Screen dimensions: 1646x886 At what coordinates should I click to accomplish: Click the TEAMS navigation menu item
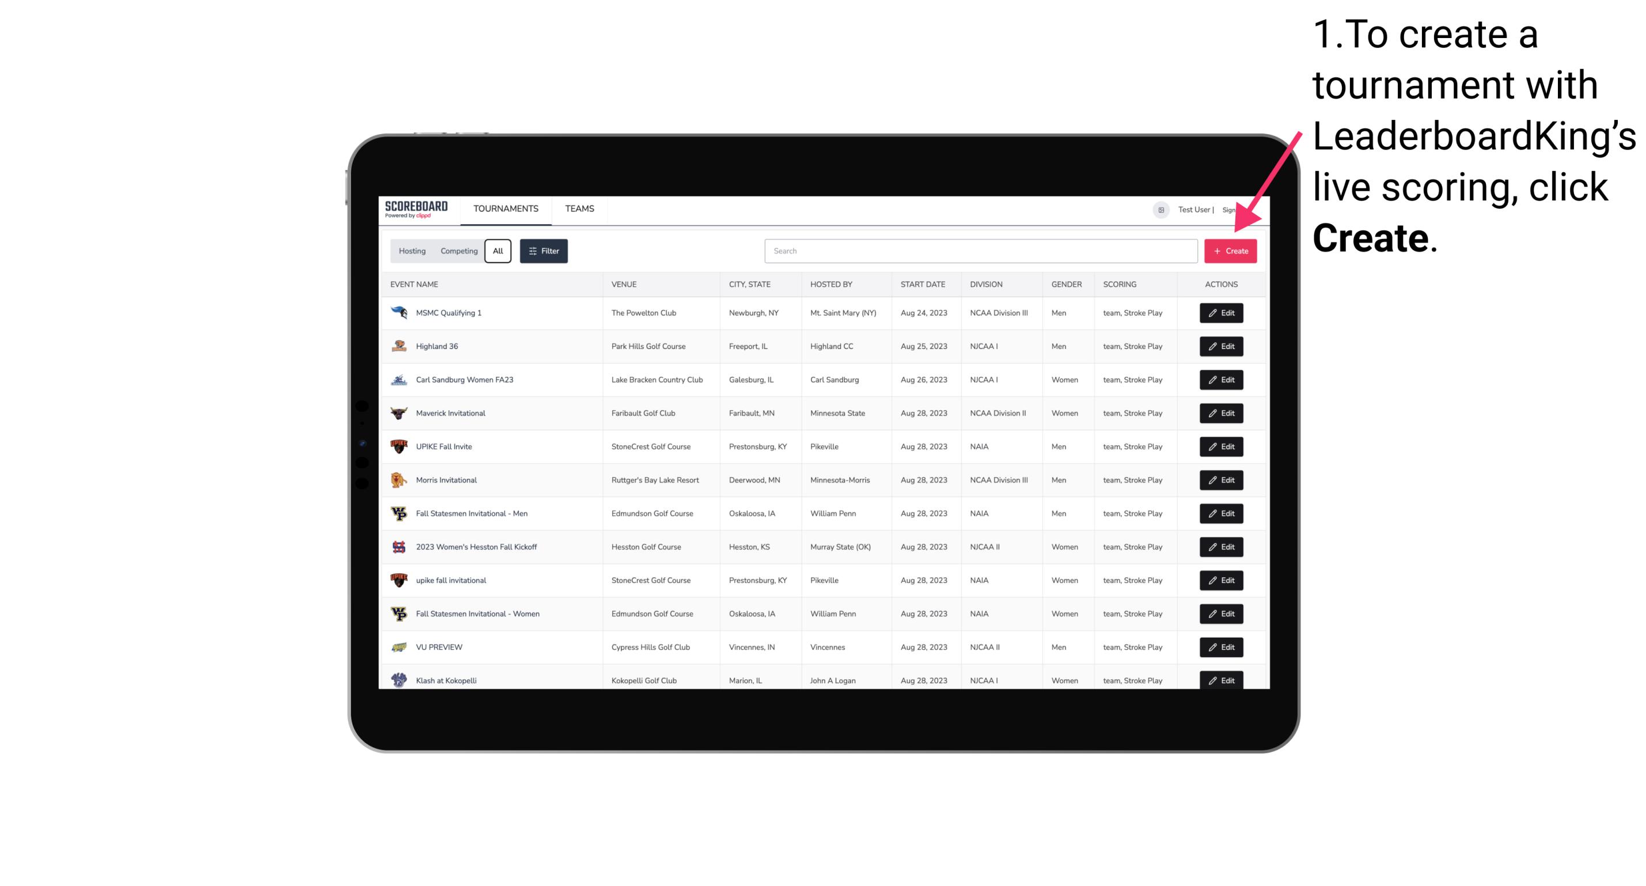click(x=578, y=209)
